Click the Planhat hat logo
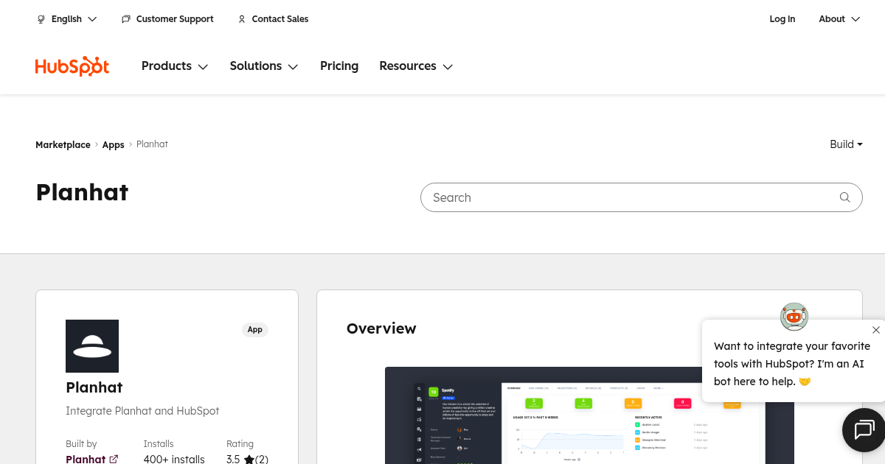Screen dimensions: 885x464 click(92, 346)
